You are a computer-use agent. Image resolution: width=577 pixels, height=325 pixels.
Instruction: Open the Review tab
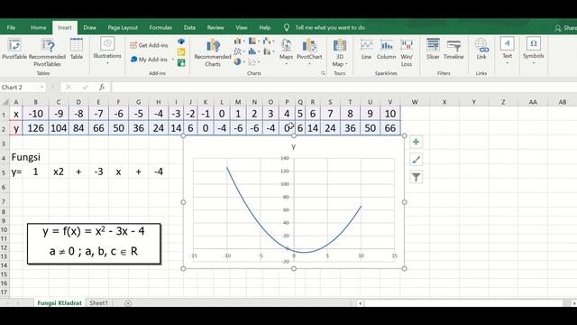[x=215, y=28]
